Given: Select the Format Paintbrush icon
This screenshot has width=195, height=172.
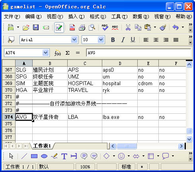Looking at the screenshot, I should coord(163,27).
